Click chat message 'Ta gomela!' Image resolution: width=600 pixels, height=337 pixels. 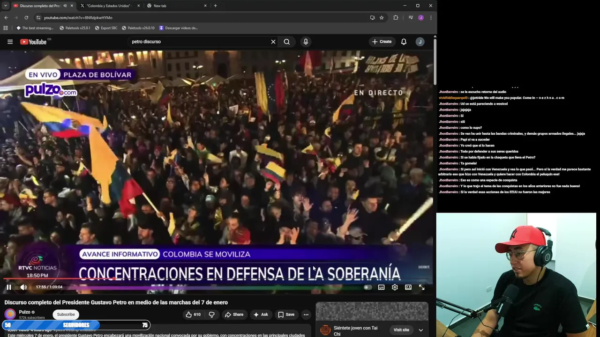(457, 163)
